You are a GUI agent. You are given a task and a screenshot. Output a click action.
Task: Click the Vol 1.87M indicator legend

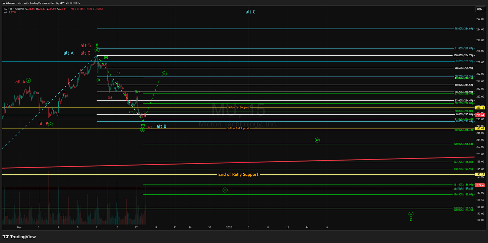pyautogui.click(x=9, y=12)
